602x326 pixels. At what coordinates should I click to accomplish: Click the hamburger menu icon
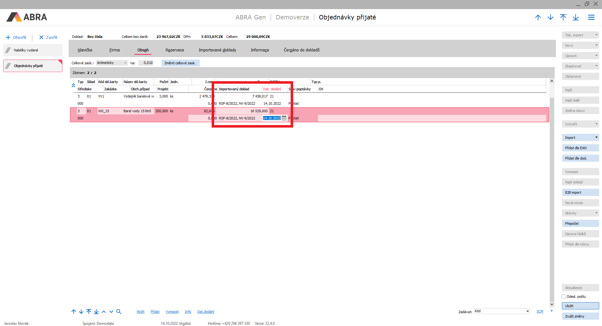click(591, 18)
